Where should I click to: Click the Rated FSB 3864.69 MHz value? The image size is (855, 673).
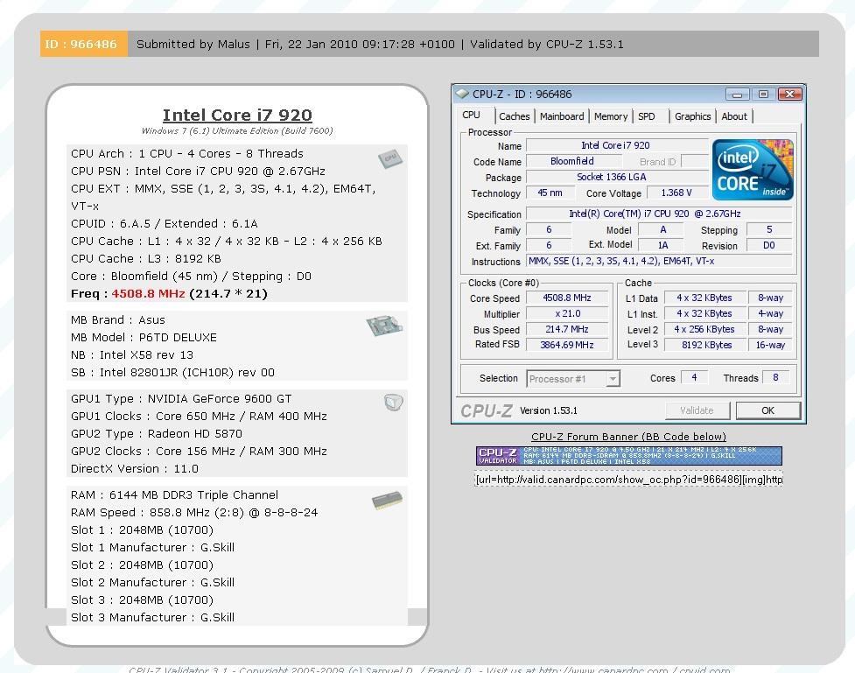click(x=567, y=345)
